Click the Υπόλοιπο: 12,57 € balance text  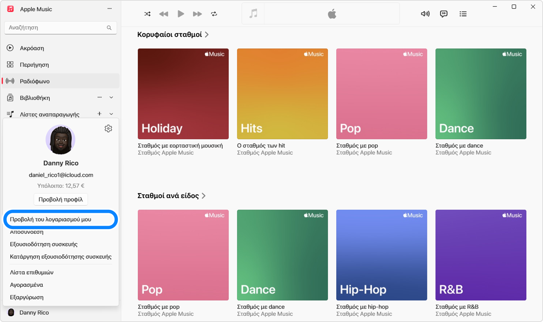(x=61, y=186)
